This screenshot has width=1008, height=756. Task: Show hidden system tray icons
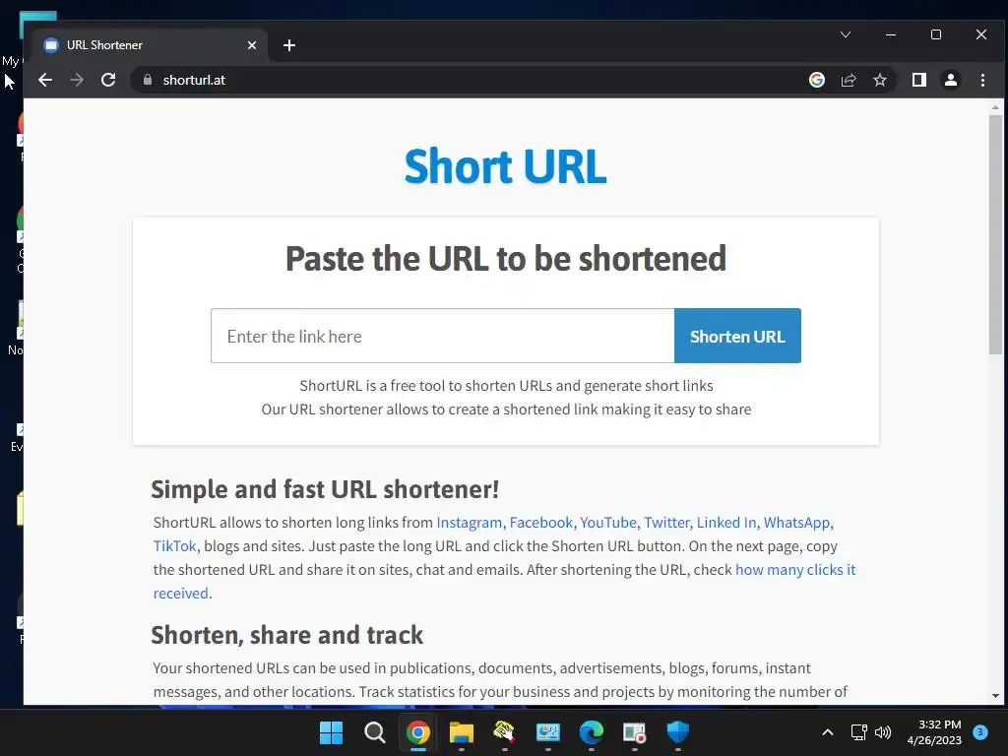827,732
